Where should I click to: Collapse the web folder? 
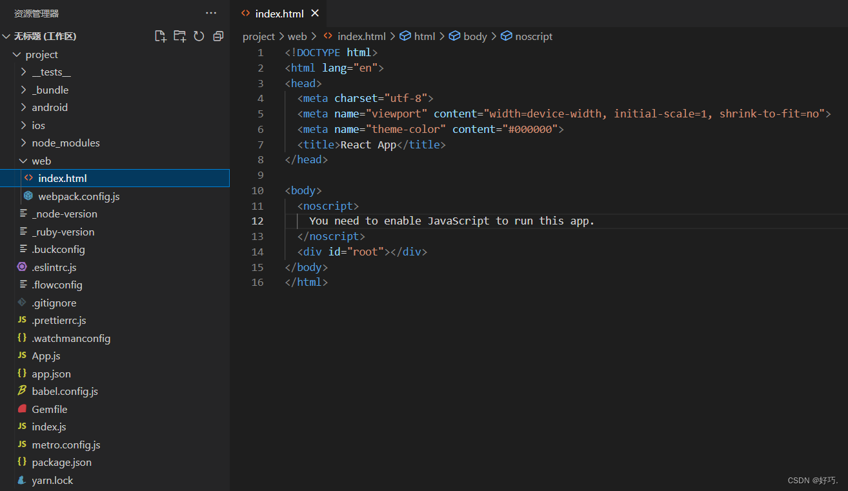(23, 161)
